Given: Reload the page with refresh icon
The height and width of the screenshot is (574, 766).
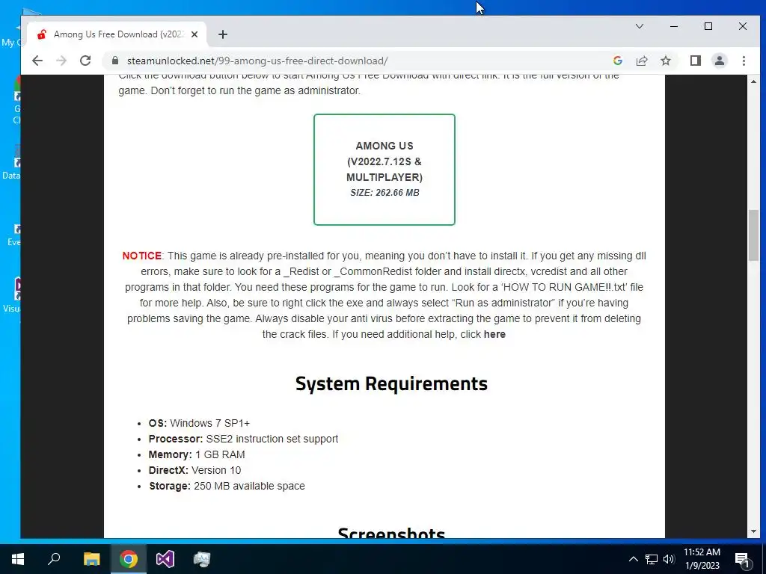Looking at the screenshot, I should [x=85, y=61].
